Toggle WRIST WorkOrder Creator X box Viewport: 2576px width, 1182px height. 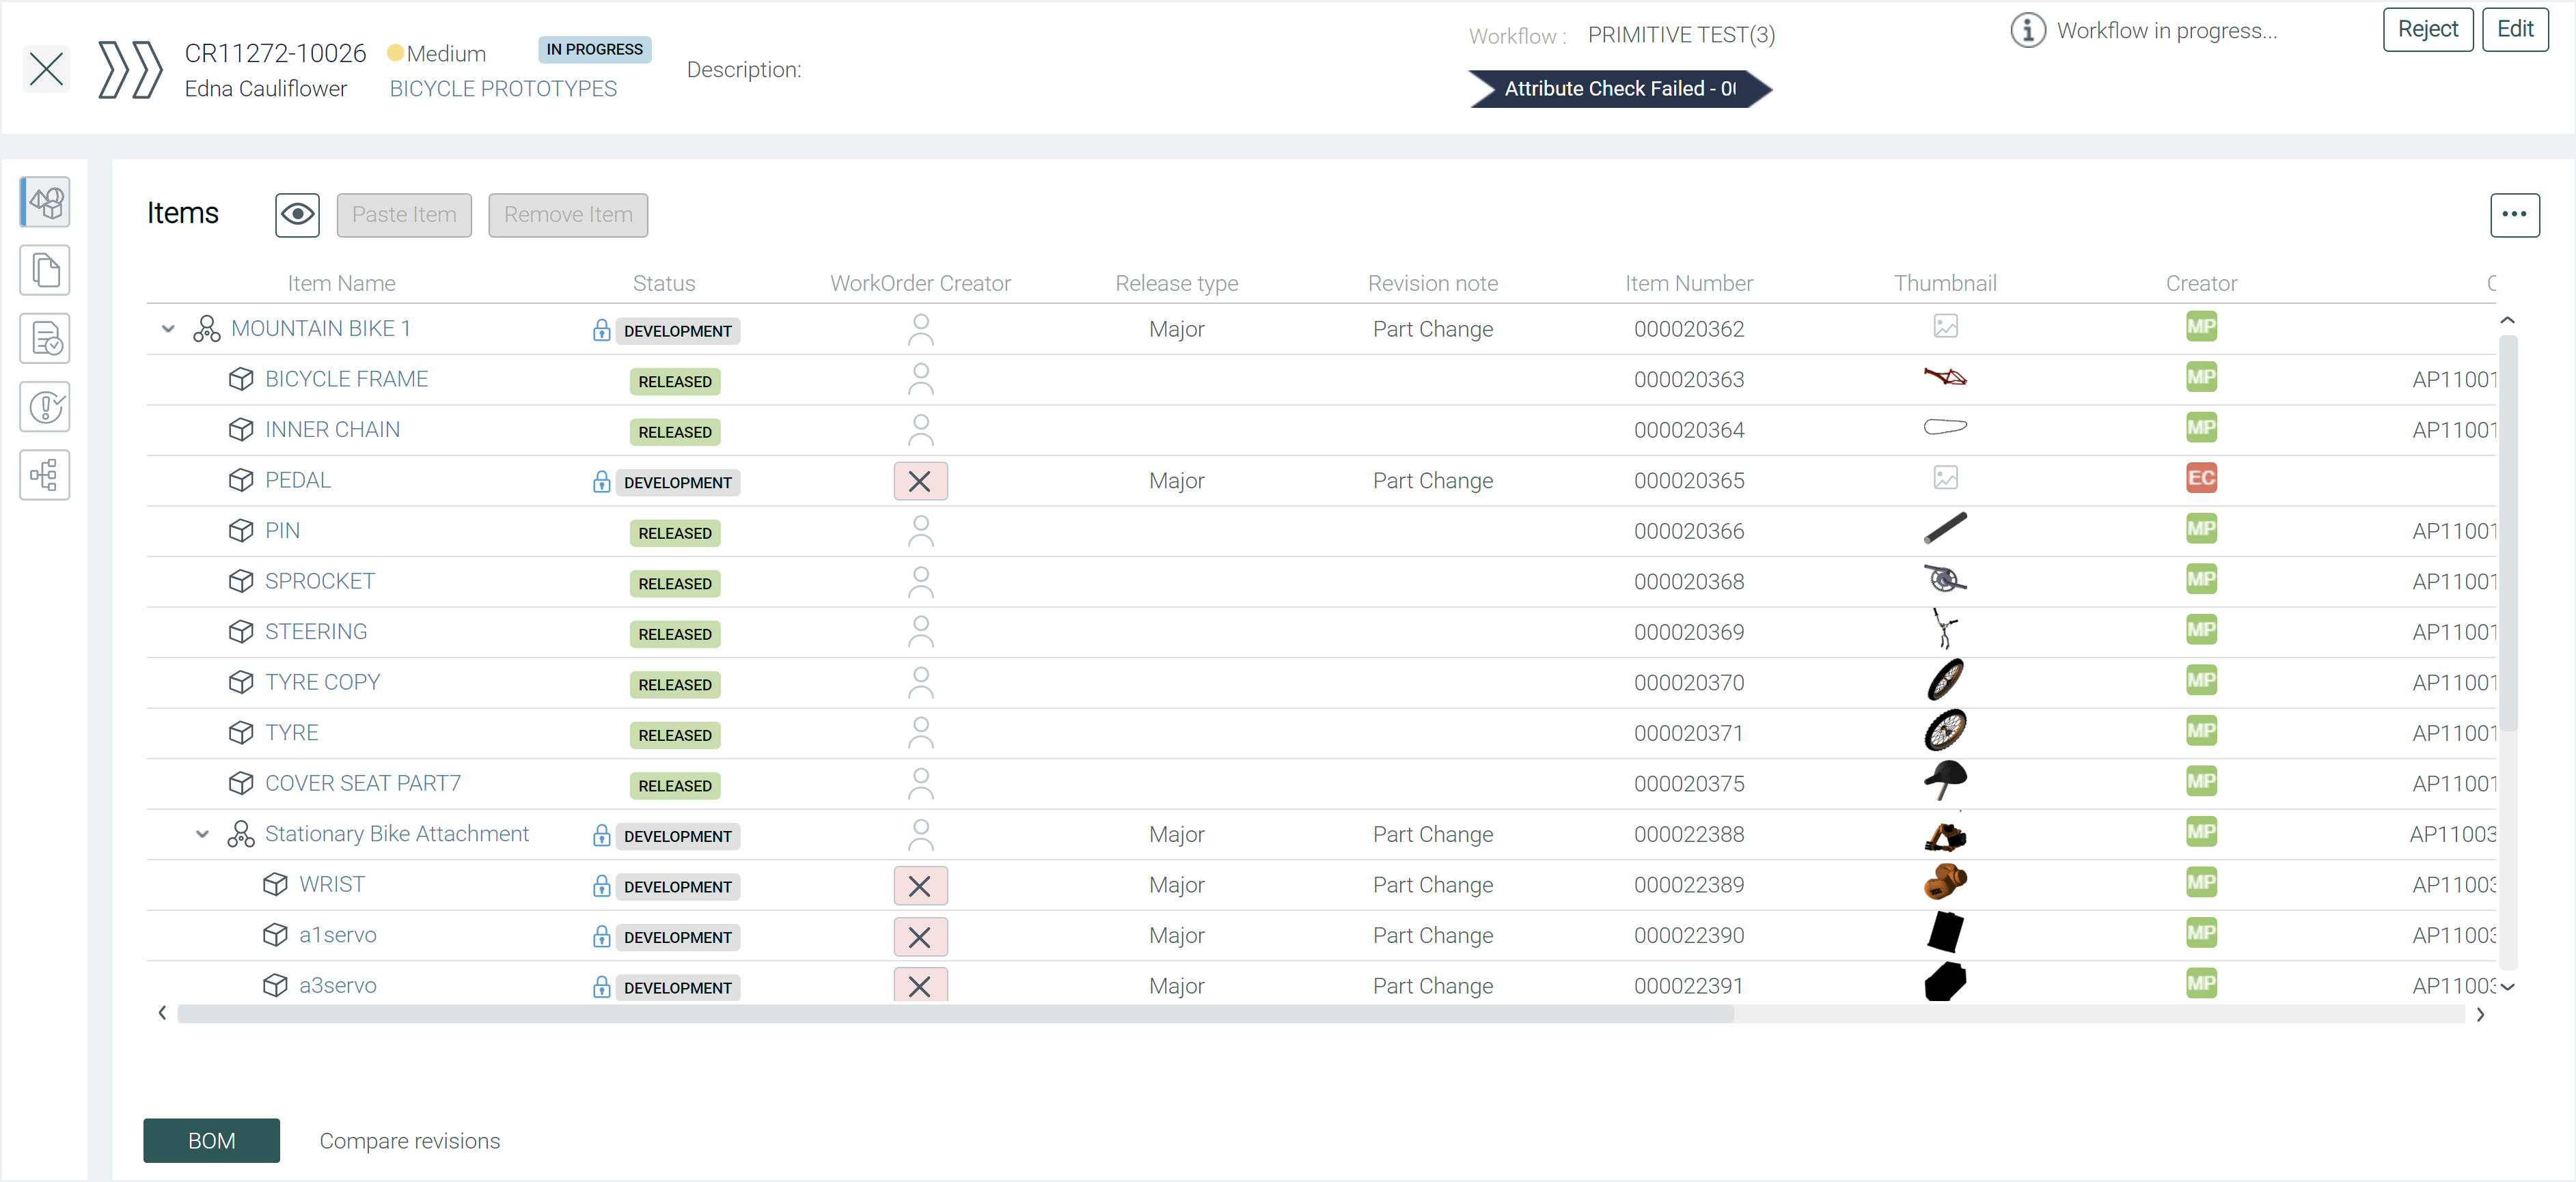919,885
